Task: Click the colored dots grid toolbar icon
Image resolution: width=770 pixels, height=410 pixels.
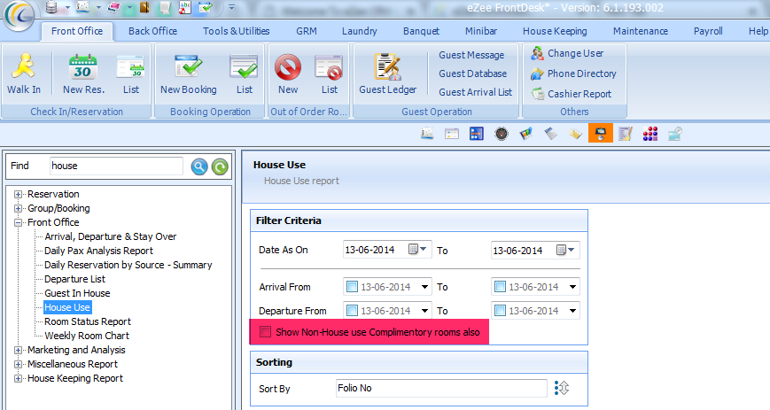Action: (x=649, y=134)
